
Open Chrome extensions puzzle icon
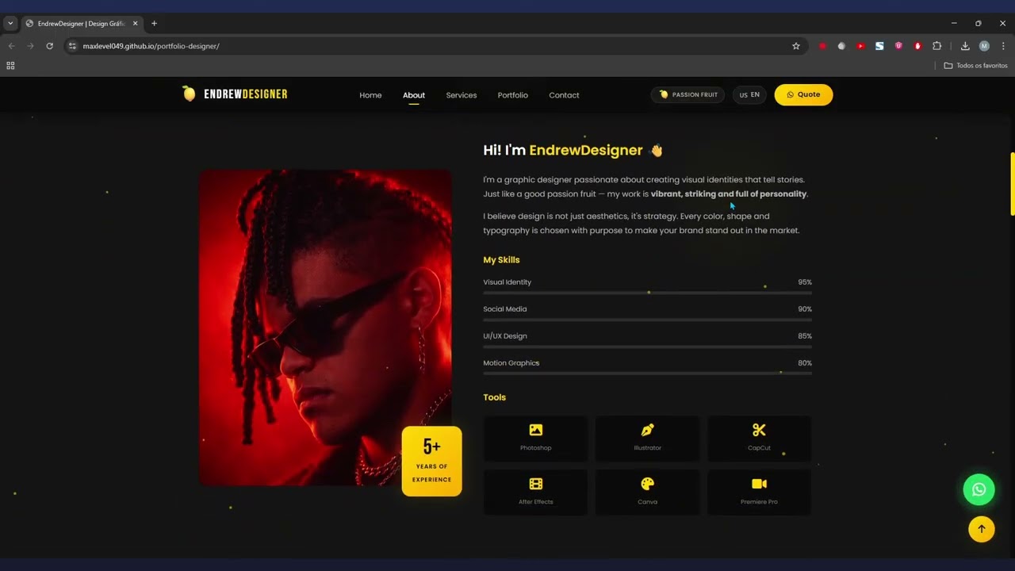(x=936, y=46)
